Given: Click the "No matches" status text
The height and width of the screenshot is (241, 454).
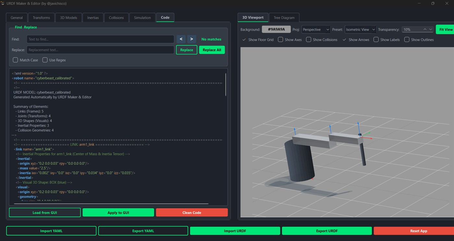Looking at the screenshot, I should 211,39.
